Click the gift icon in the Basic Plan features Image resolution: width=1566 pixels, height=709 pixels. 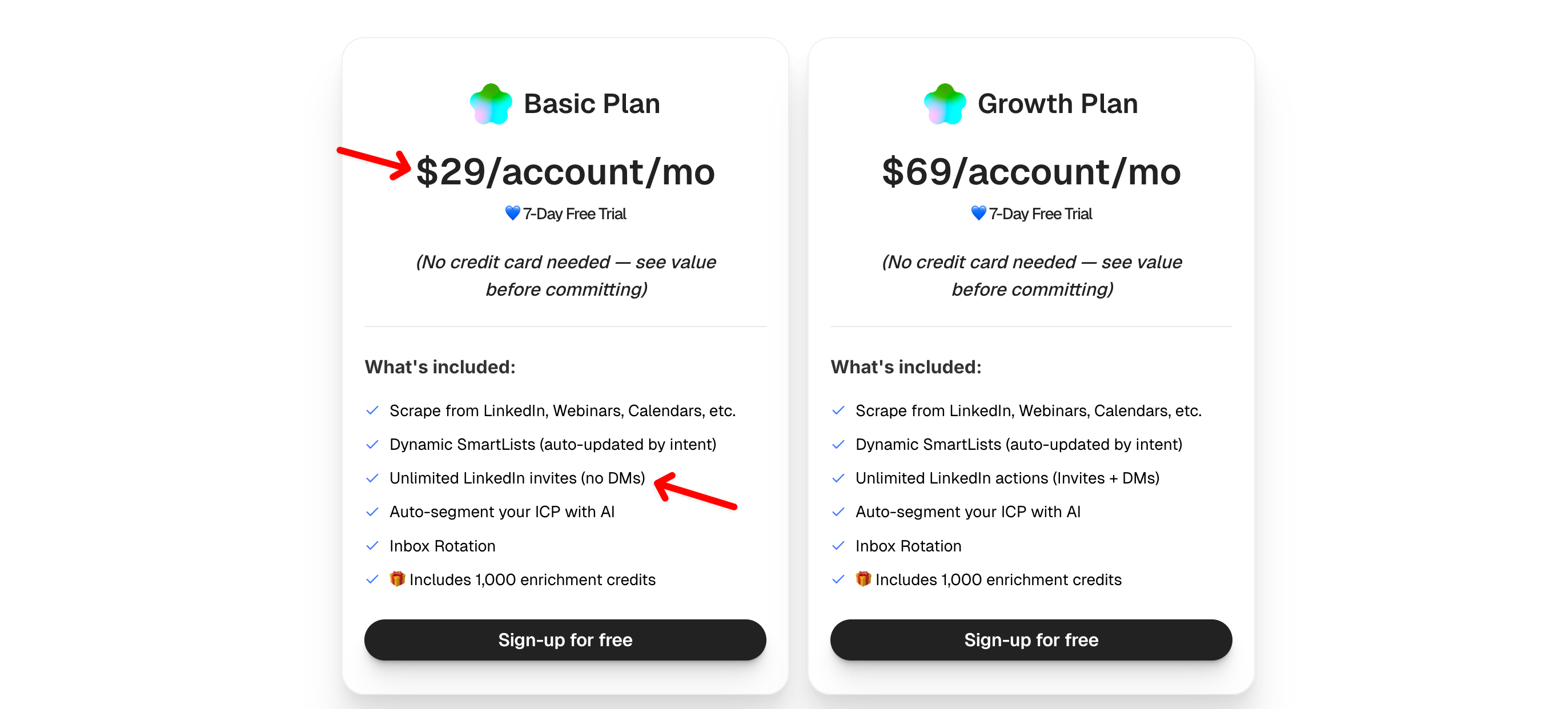click(x=397, y=579)
